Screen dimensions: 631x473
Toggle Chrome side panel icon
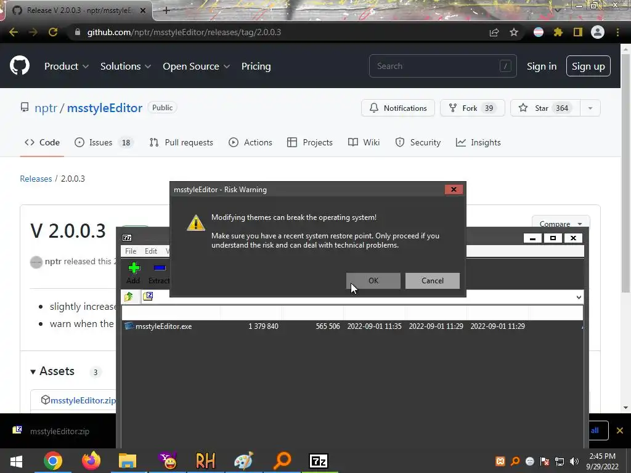click(578, 32)
